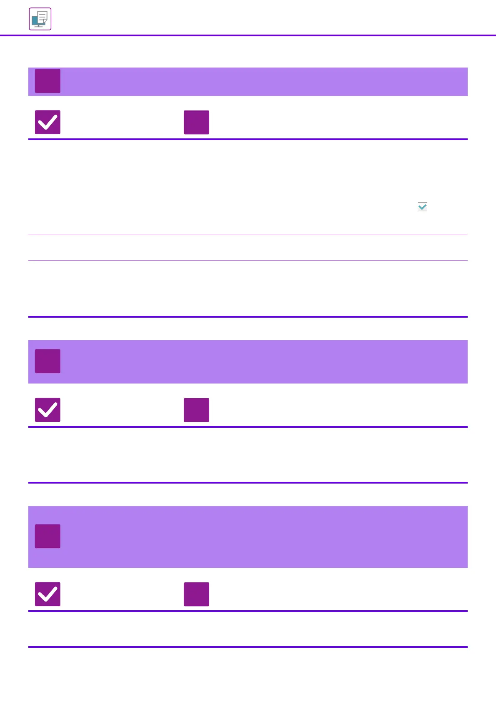Screen dimensions: 496x702
Task: Click the narrow row between the two thin lines
Action: coord(248,248)
